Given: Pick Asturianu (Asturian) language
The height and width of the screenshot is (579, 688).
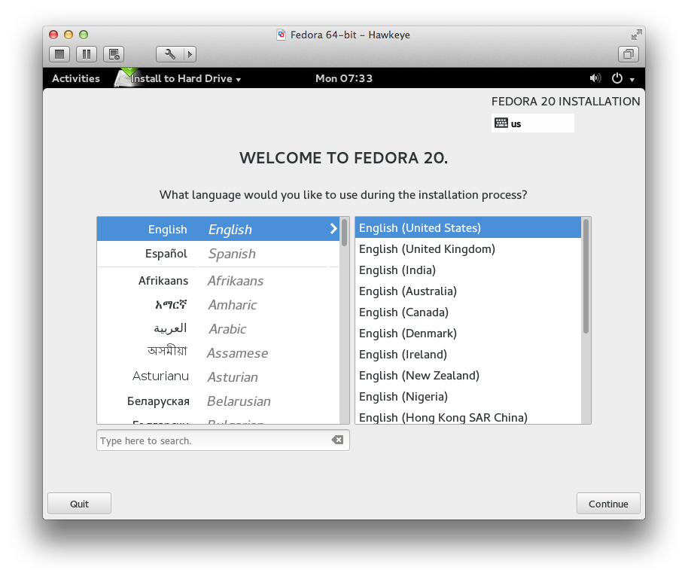Looking at the screenshot, I should click(x=218, y=377).
